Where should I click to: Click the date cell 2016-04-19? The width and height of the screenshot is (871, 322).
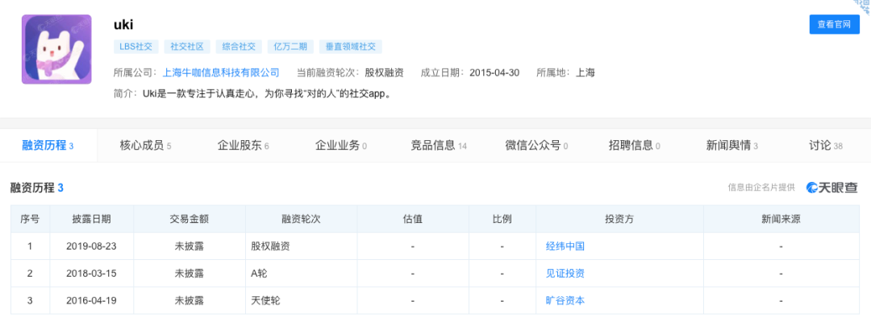(x=92, y=301)
